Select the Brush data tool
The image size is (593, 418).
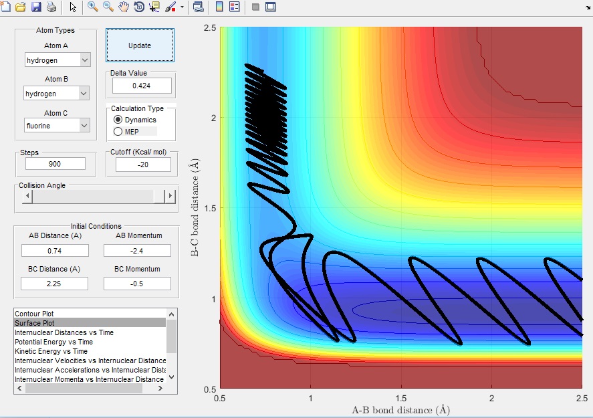(170, 7)
